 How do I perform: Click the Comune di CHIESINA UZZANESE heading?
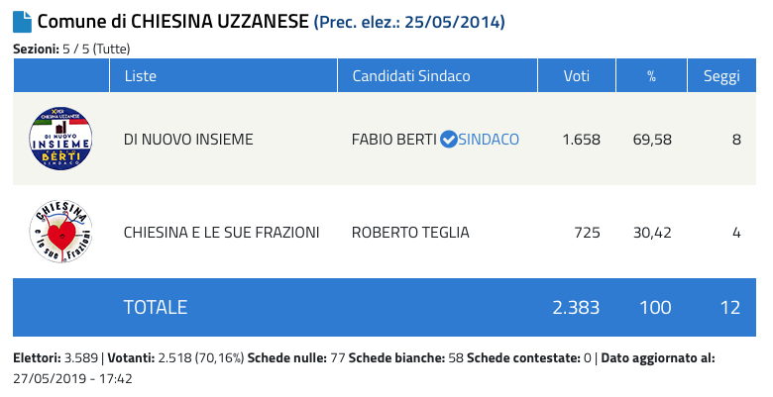click(173, 22)
